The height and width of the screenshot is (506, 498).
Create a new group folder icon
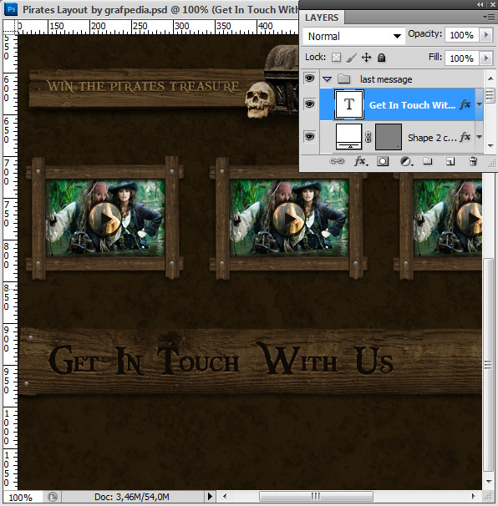click(427, 160)
